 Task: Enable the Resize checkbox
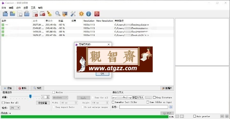(x=54, y=92)
